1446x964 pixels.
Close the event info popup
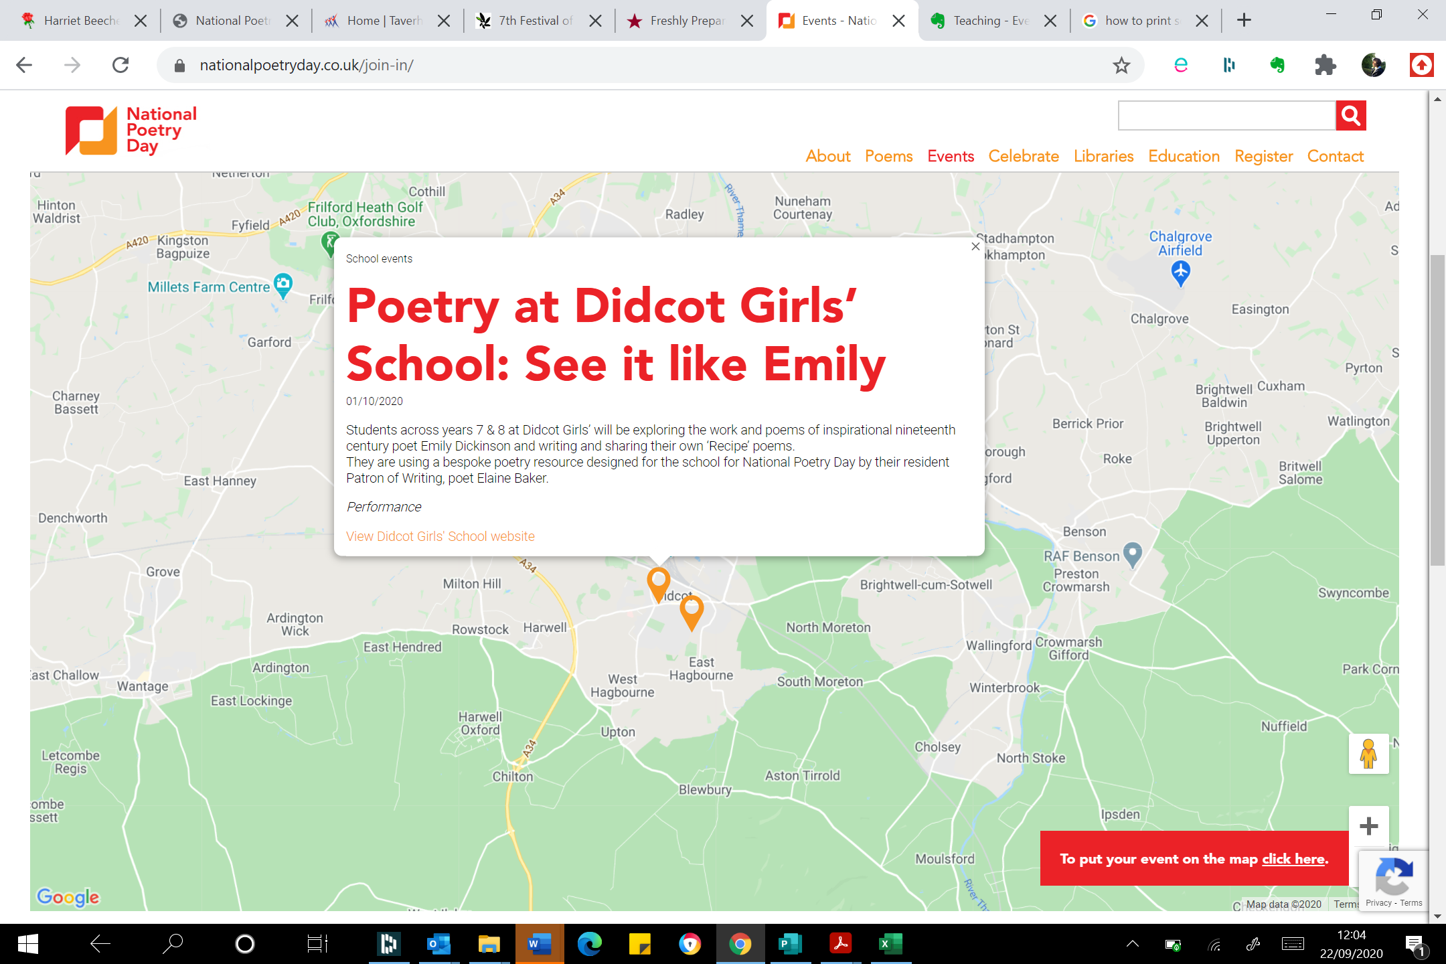point(975,246)
